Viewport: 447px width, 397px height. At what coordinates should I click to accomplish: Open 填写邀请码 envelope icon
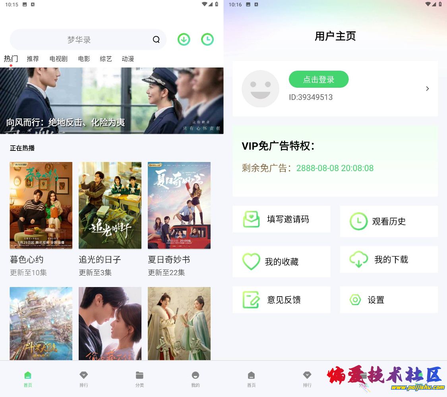click(251, 219)
